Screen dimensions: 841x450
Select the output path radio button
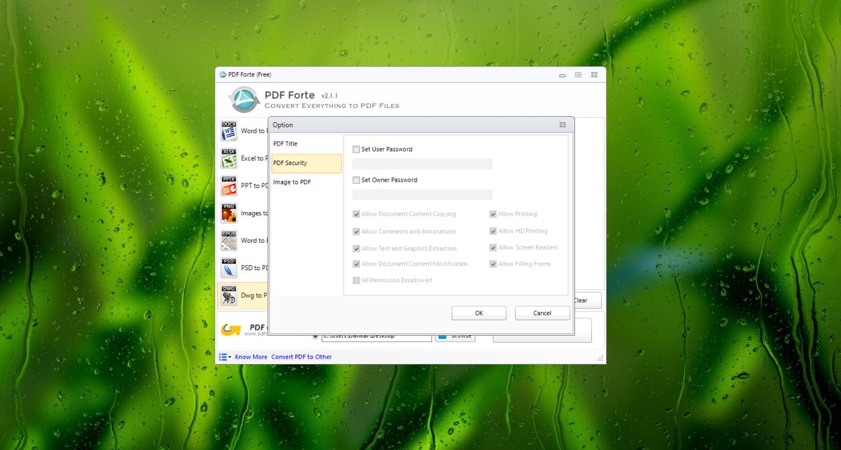tap(315, 337)
